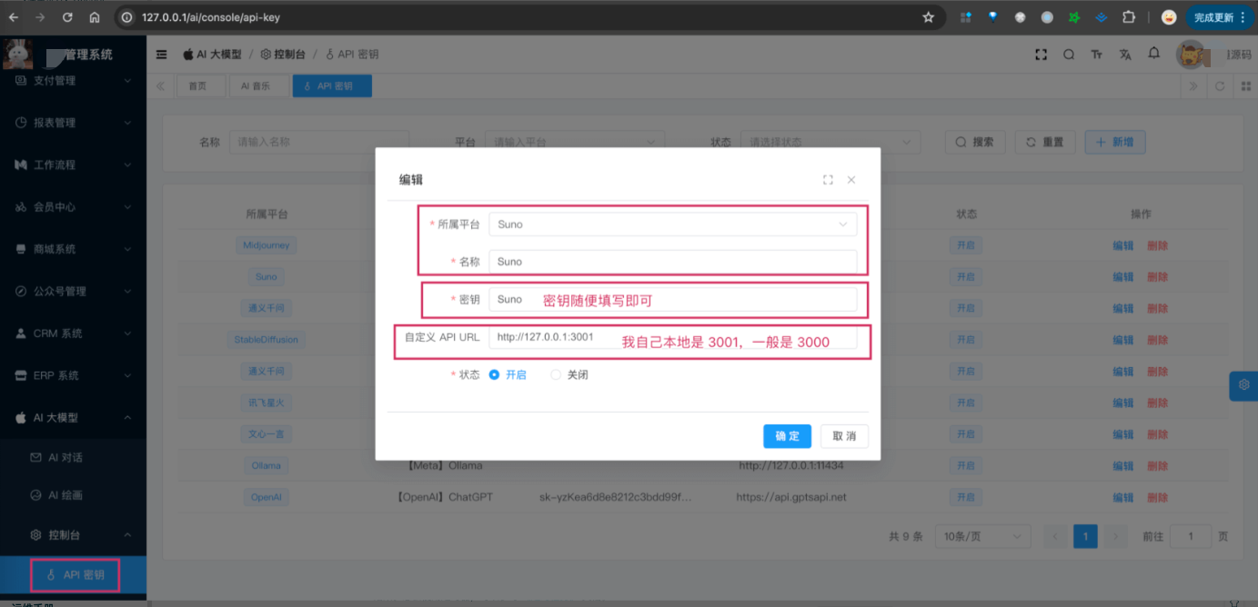1258x607 pixels.
Task: Open the 10条/页 page size dropdown
Action: 983,536
